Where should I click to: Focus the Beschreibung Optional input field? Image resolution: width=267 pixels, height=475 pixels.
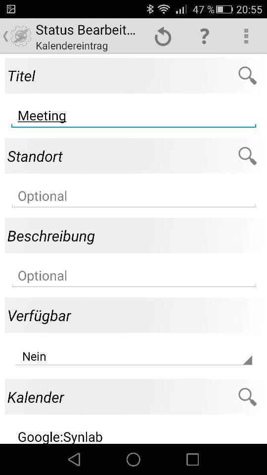[x=133, y=277]
